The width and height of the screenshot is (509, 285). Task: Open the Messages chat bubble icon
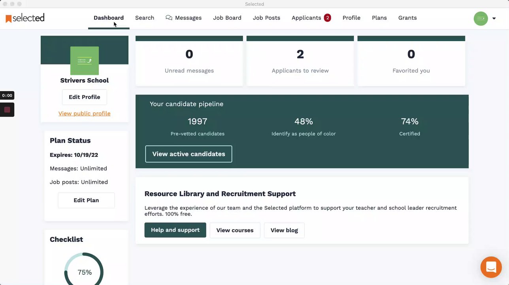coord(169,18)
